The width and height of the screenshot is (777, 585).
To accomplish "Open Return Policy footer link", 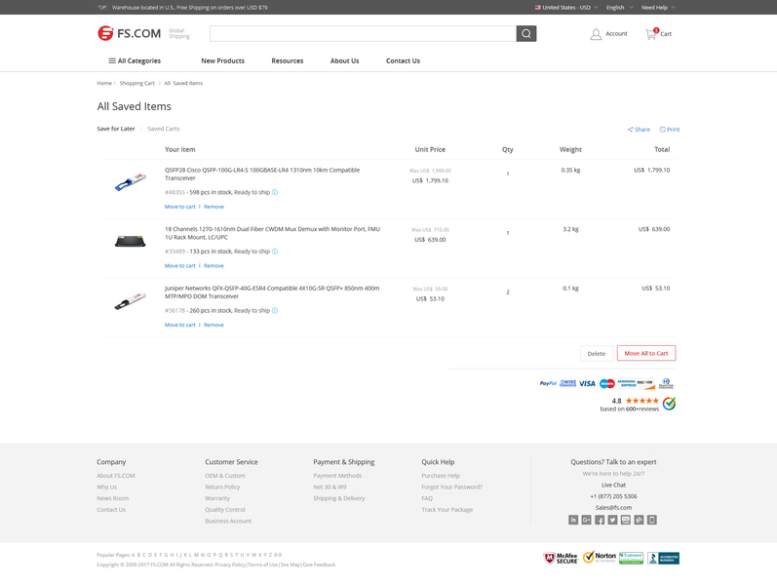I will 222,487.
